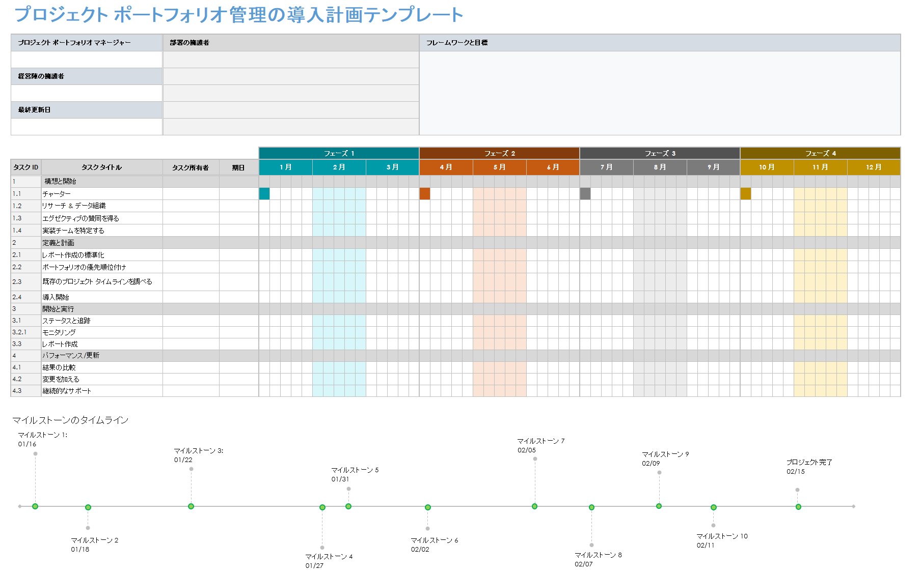Select the 12月 month header
This screenshot has width=921, height=573.
tap(874, 167)
